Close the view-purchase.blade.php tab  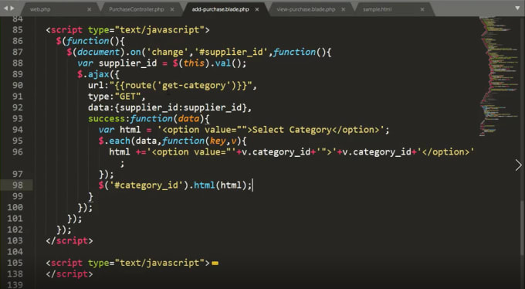pos(344,9)
